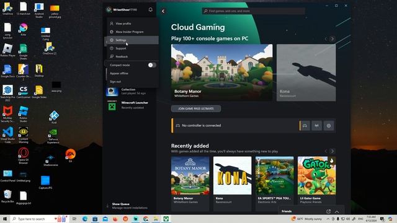
Task: Expand the Friends panel chevron
Action: pyautogui.click(x=337, y=212)
